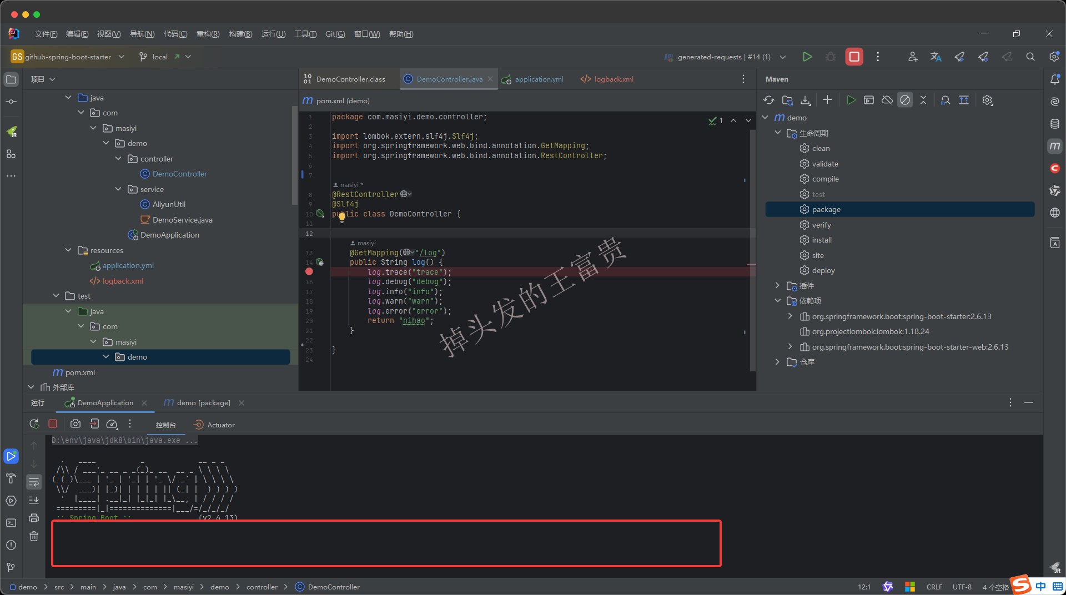The image size is (1066, 595).
Task: Close the DemoController.java editor tab
Action: click(x=490, y=79)
